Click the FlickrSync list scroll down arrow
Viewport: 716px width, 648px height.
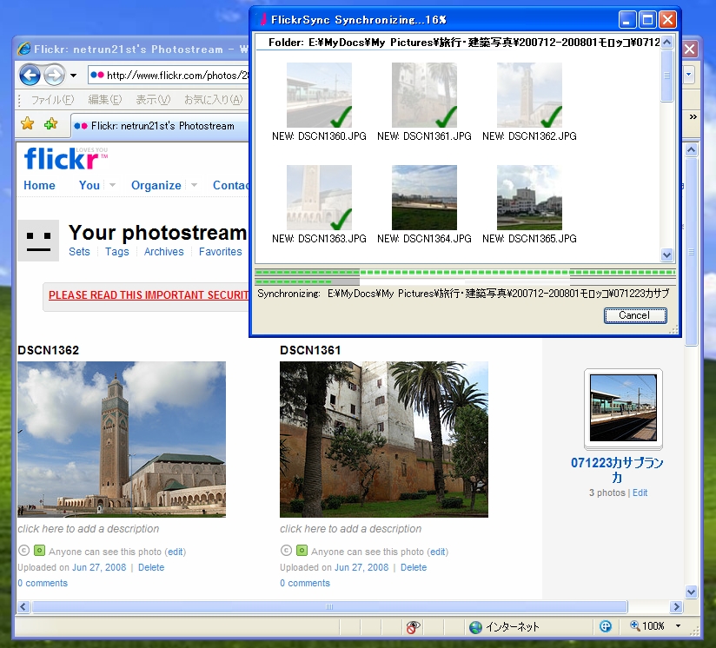(x=666, y=255)
